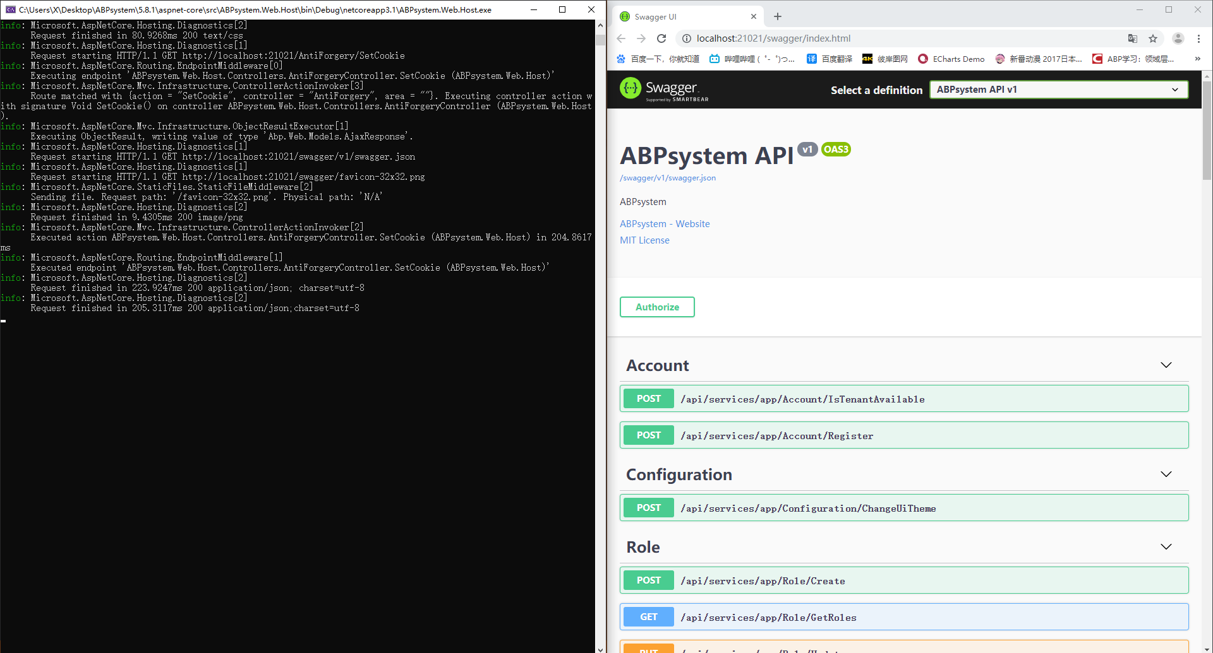Viewport: 1213px width, 653px height.
Task: Click the Authorize button
Action: pos(657,307)
